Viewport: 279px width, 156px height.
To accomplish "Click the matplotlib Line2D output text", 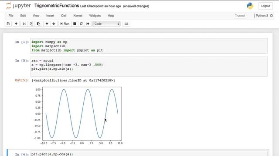I will (73, 80).
